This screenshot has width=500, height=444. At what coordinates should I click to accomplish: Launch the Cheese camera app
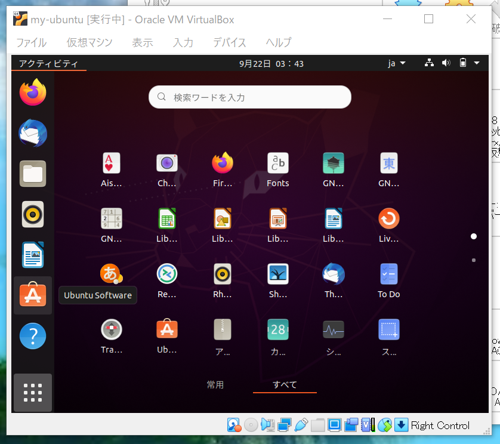167,169
